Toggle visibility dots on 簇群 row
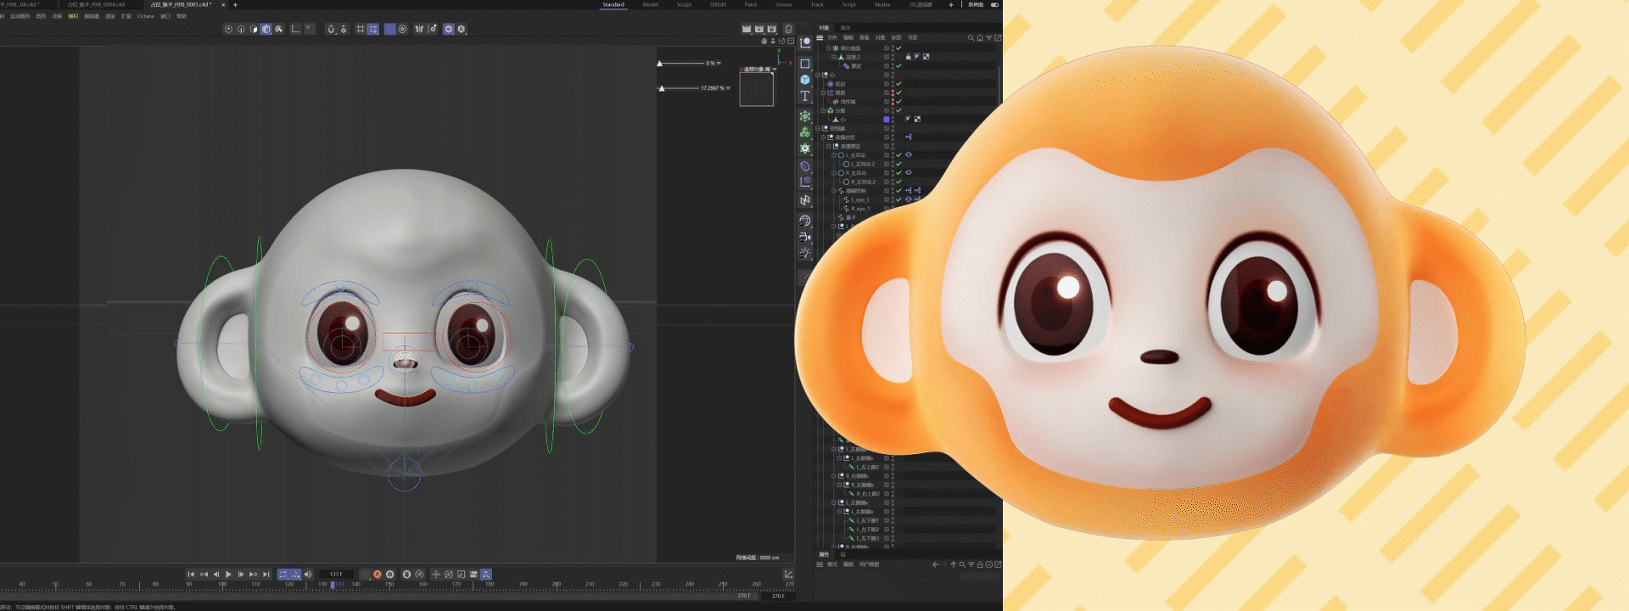1629x611 pixels. [893, 92]
